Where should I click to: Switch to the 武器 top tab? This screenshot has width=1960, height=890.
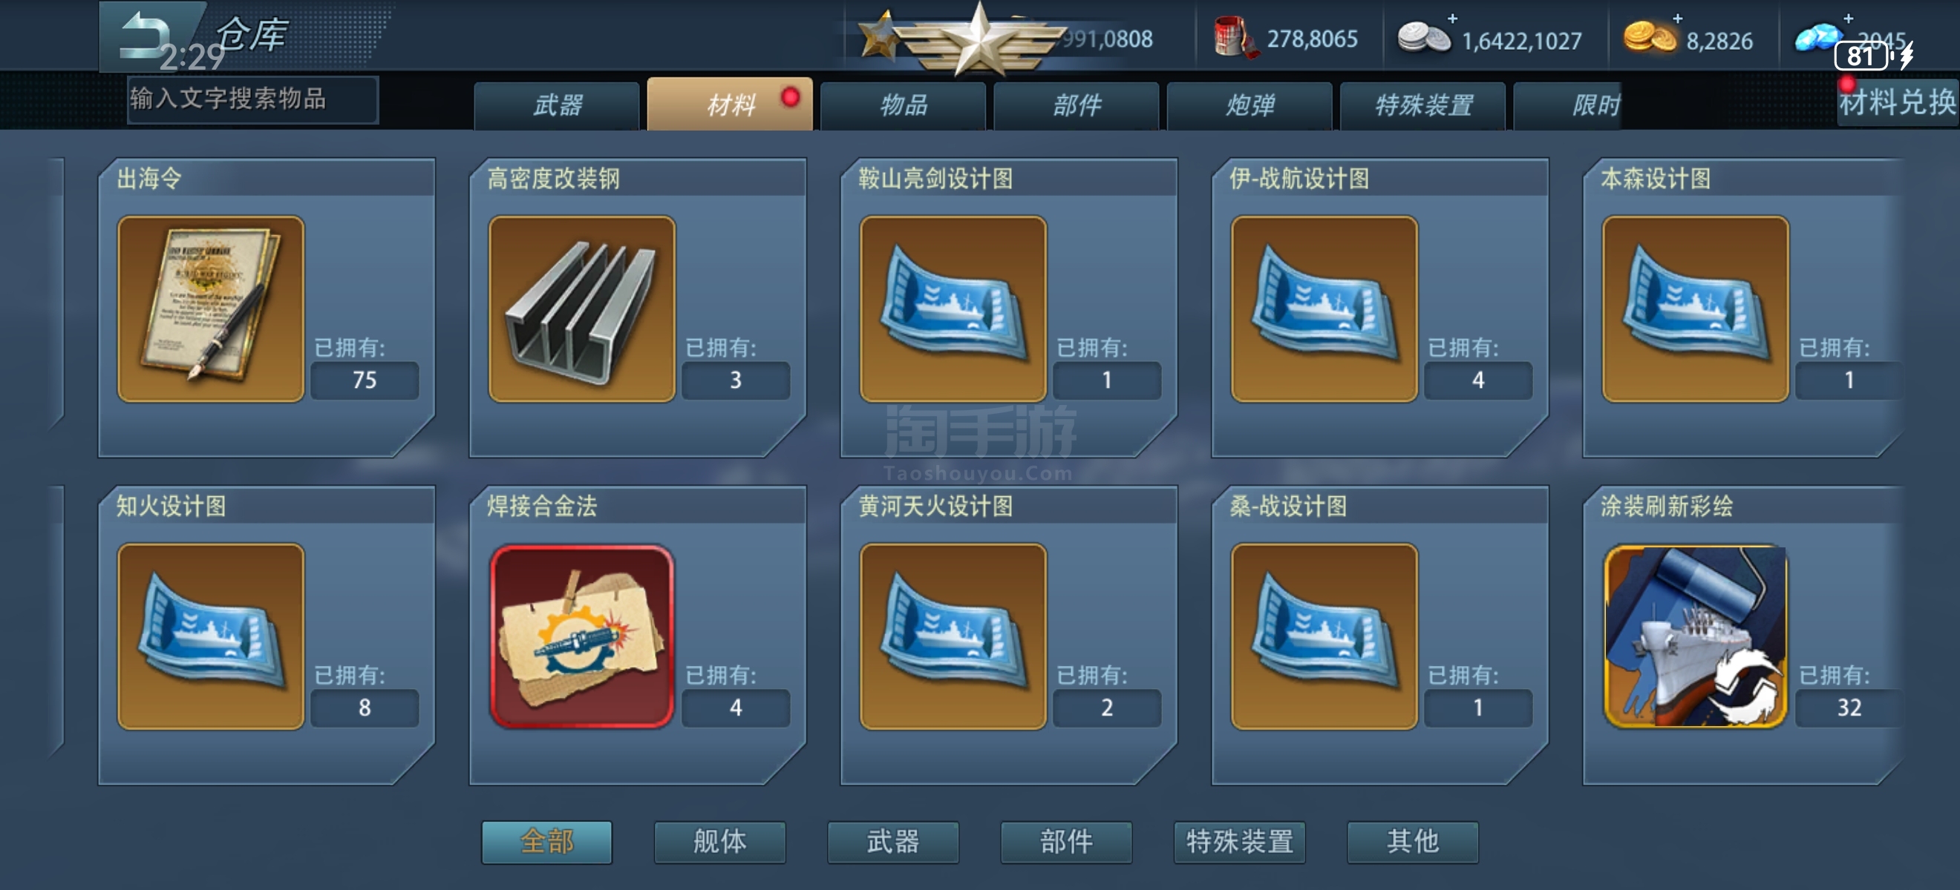coord(557,105)
